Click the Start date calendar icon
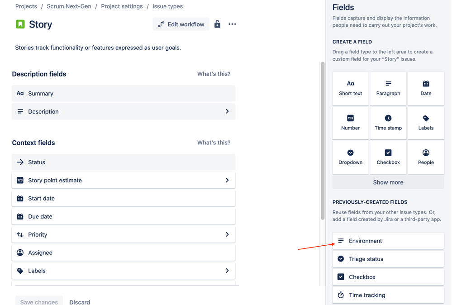The height and width of the screenshot is (305, 452). pos(20,198)
